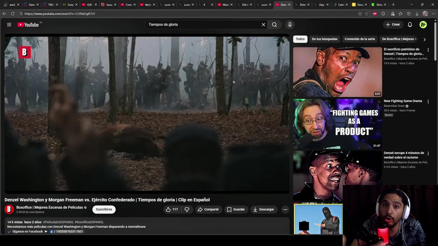The image size is (438, 246).
Task: Click the magnifier search button
Action: 274,25
